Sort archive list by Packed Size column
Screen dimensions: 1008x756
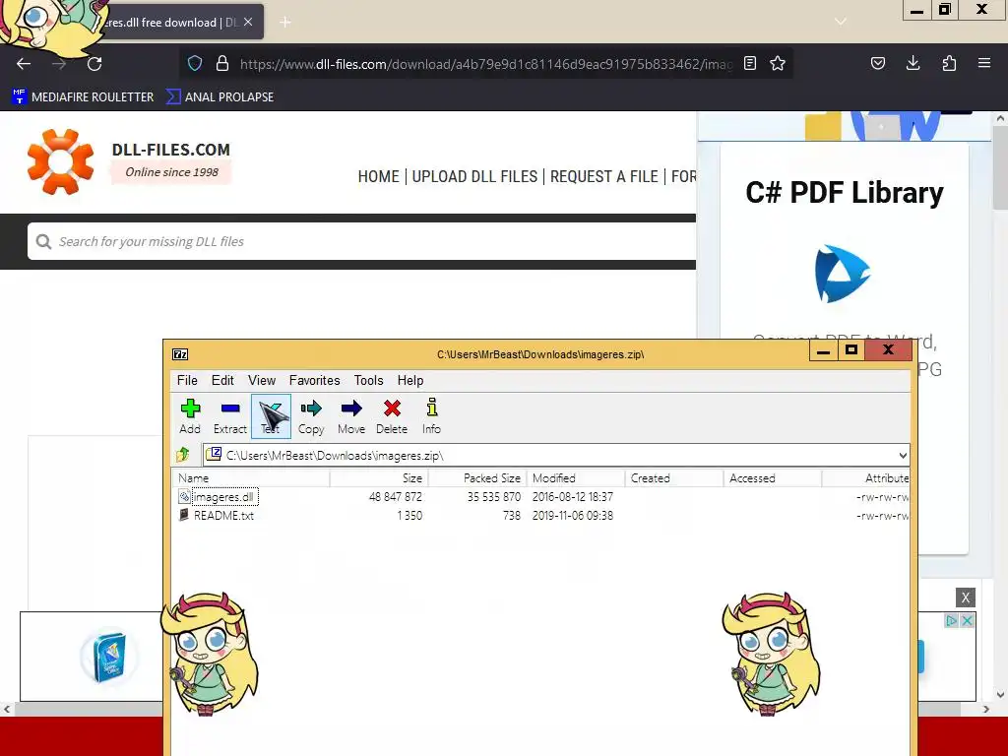coord(477,478)
